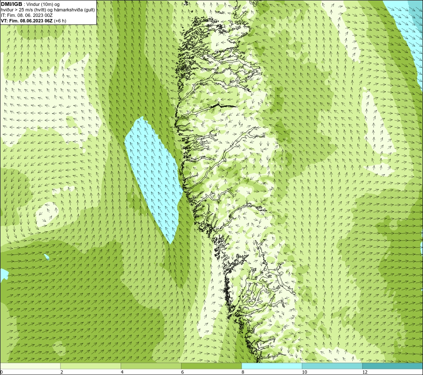Click the legend swatch above 12 m/s
The image size is (423, 375).
click(393, 366)
